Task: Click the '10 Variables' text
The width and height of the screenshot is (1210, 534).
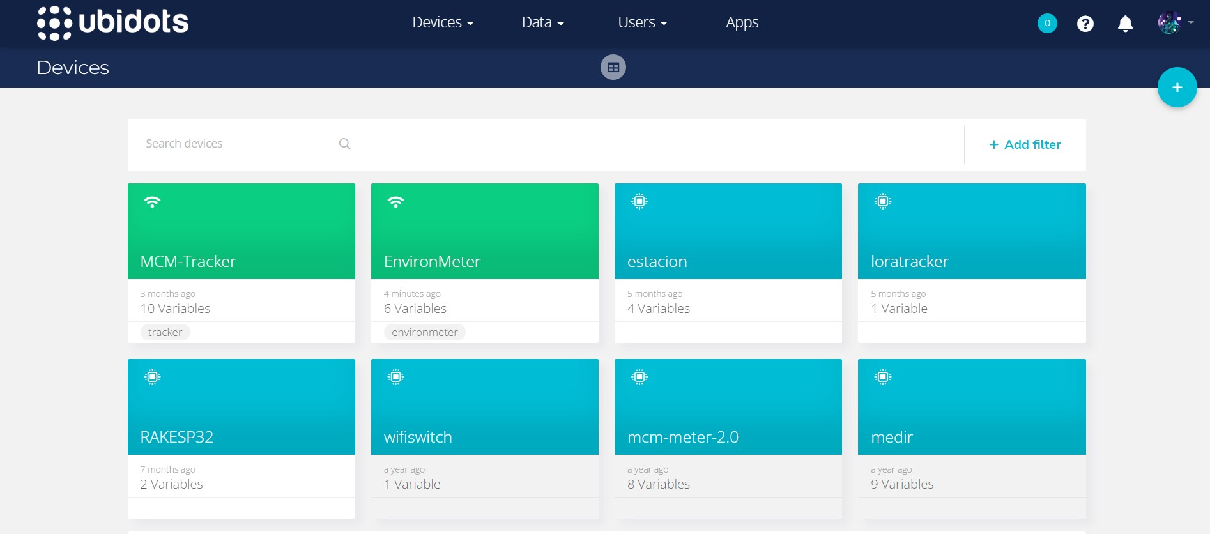Action: [175, 309]
